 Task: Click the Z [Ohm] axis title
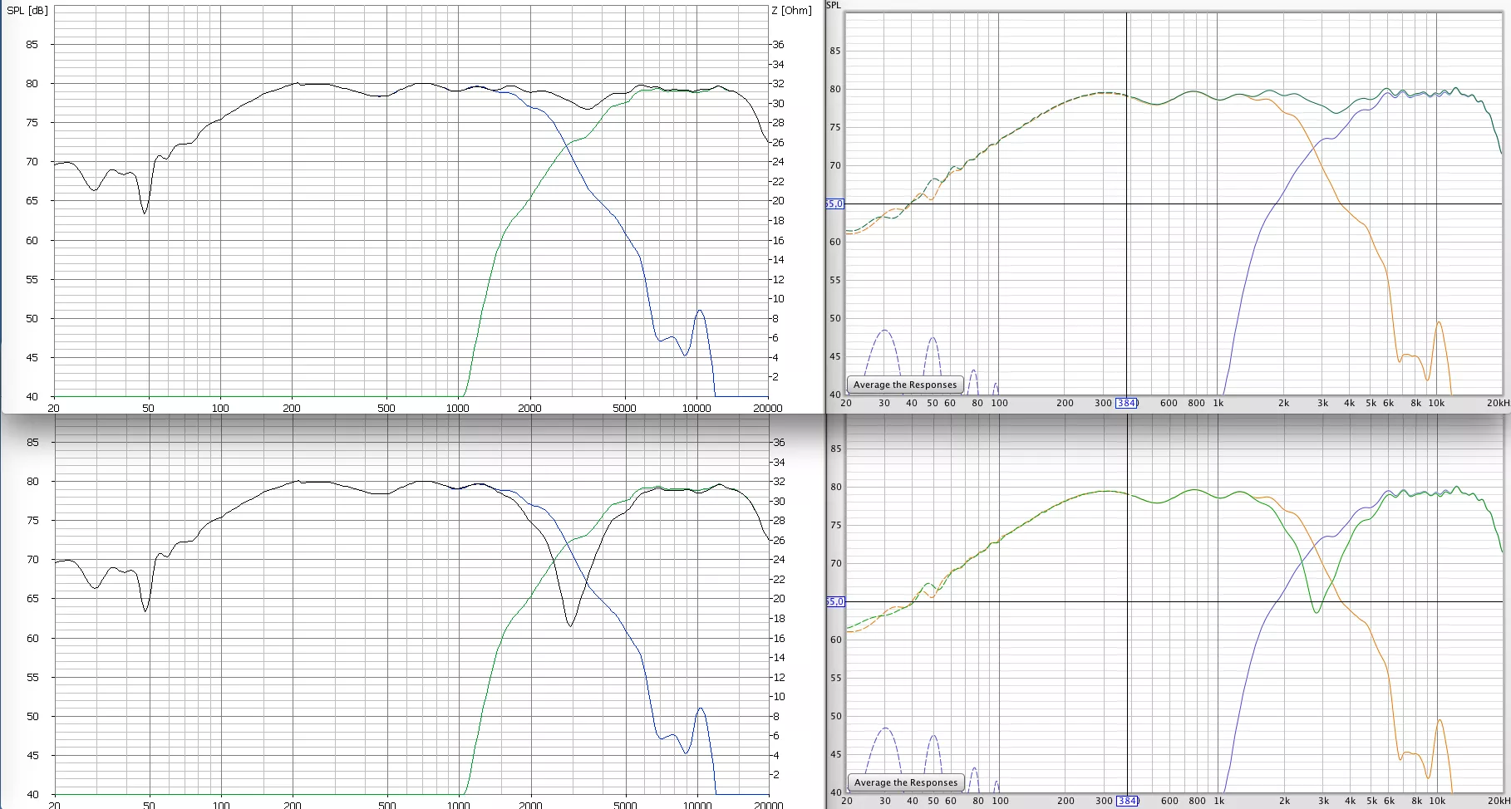click(x=791, y=11)
